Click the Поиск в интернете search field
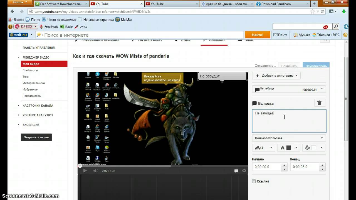The image size is (356, 200). pyautogui.click(x=140, y=35)
